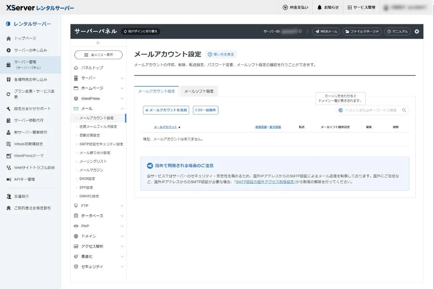Viewport: 434px width, 289px height.
Task: Open the マニュアル button
Action: point(397,31)
